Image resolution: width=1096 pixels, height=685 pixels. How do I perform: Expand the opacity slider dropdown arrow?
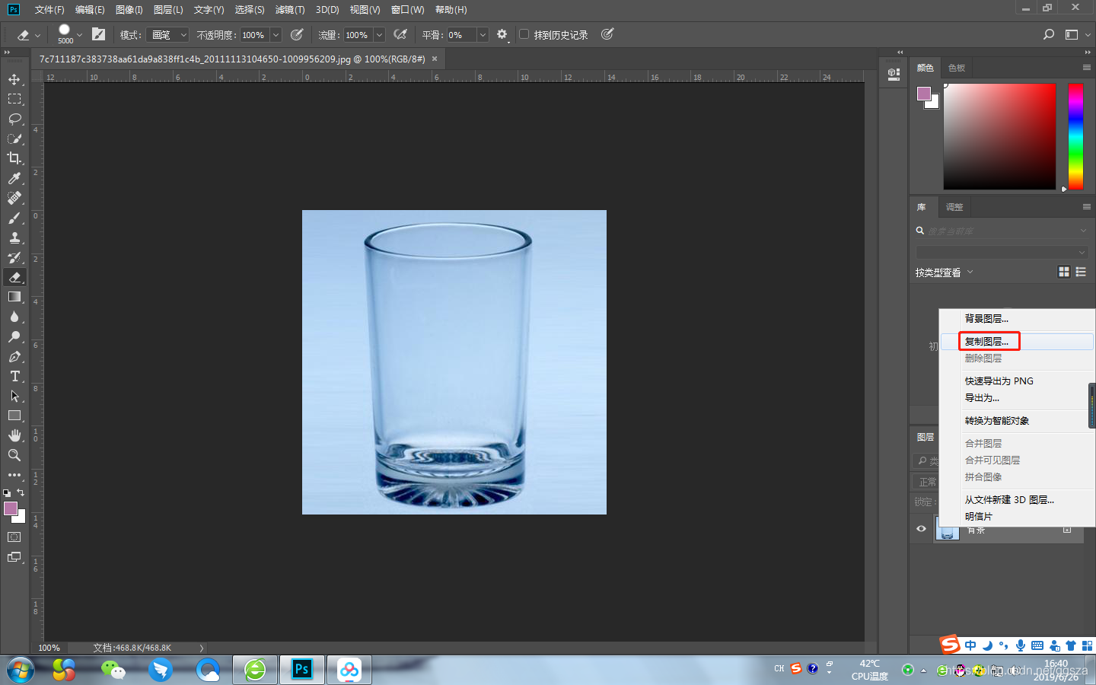pyautogui.click(x=276, y=35)
